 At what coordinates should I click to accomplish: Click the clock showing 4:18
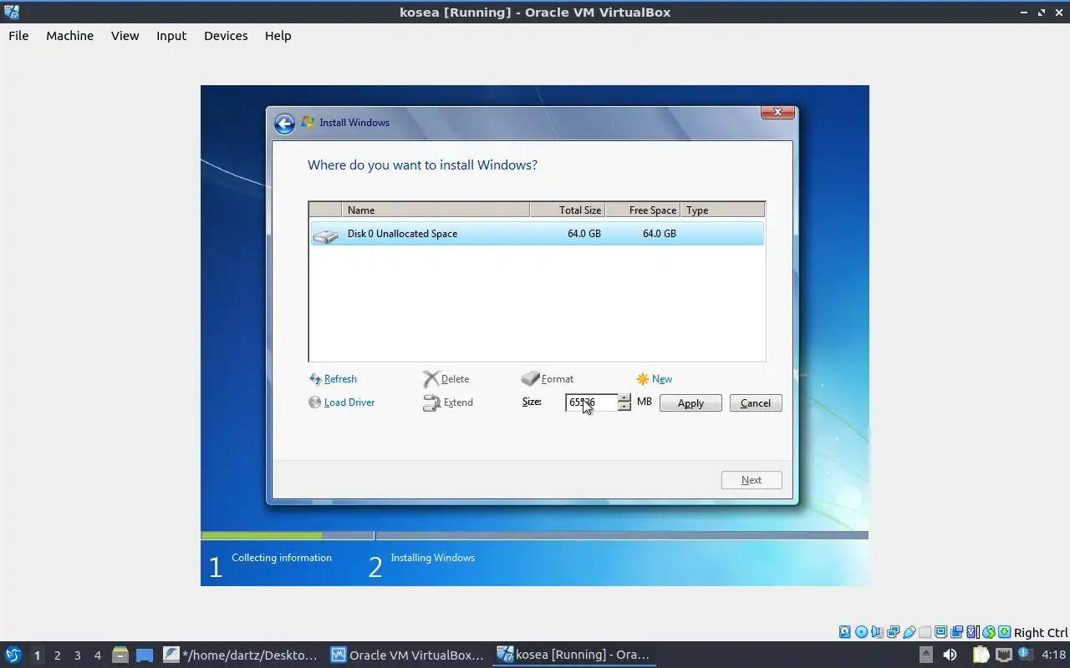(x=1053, y=655)
